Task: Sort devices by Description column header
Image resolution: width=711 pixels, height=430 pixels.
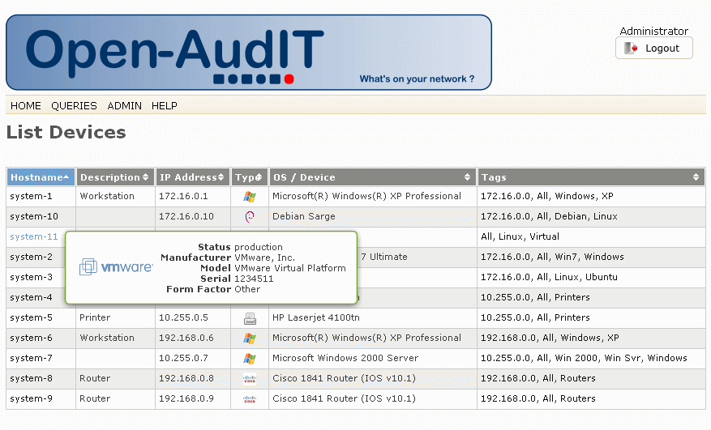Action: pyautogui.click(x=114, y=177)
